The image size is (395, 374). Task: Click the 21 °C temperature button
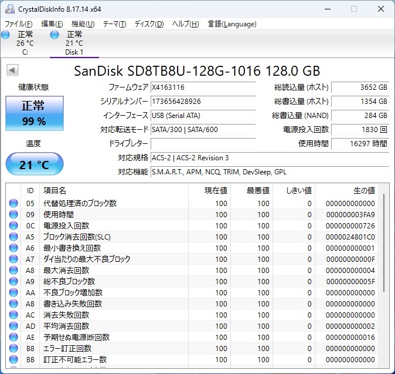point(33,164)
